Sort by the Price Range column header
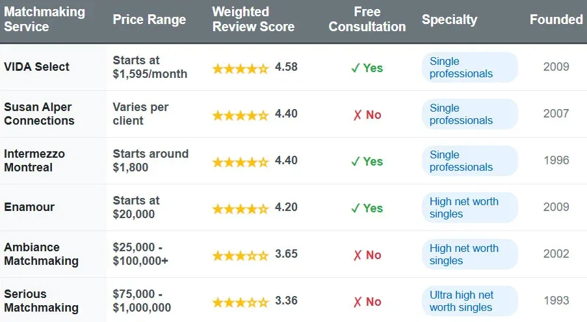 [x=149, y=19]
